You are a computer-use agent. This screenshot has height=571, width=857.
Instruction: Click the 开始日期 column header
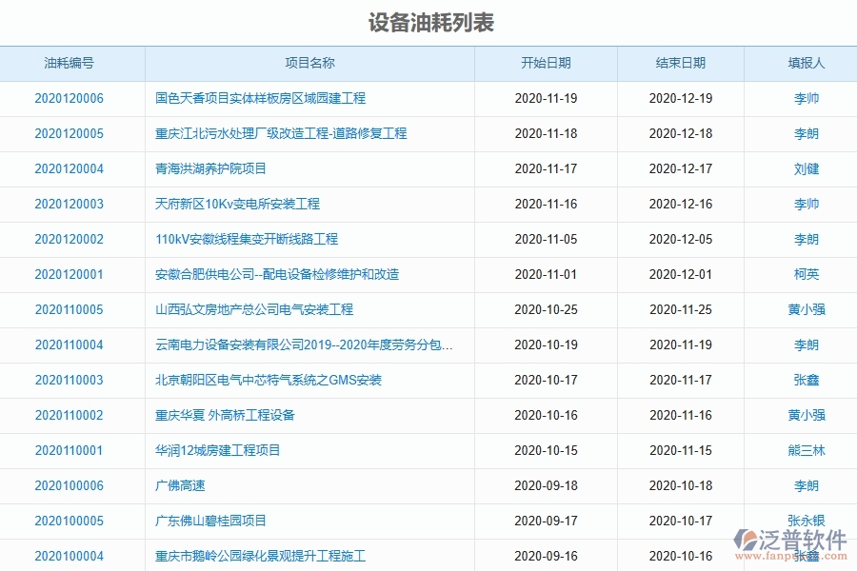(546, 63)
